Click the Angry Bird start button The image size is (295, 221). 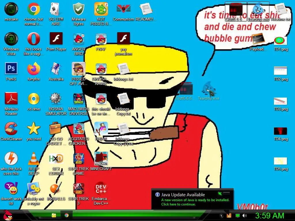tap(8, 215)
